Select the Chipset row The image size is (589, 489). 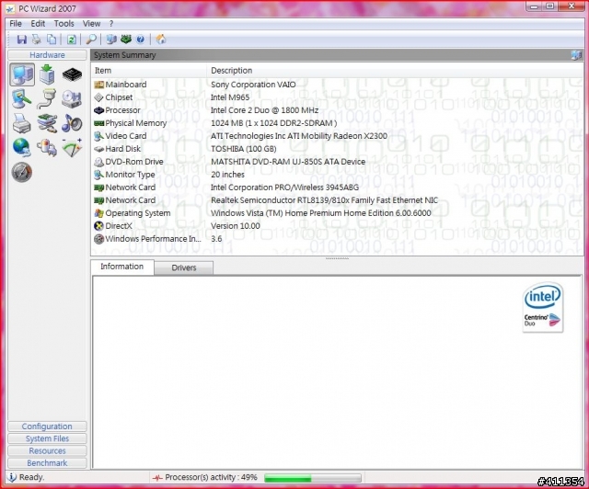click(337, 97)
